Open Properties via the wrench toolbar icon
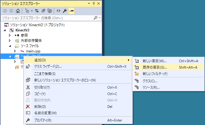 (65, 11)
